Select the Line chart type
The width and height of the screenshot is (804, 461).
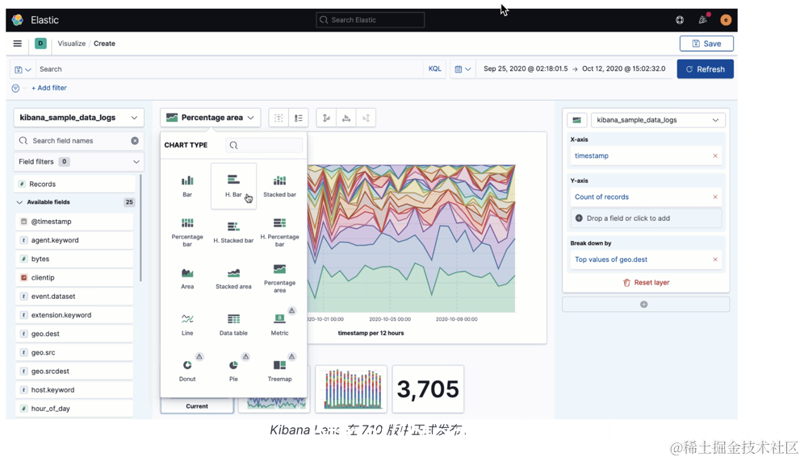pyautogui.click(x=187, y=324)
